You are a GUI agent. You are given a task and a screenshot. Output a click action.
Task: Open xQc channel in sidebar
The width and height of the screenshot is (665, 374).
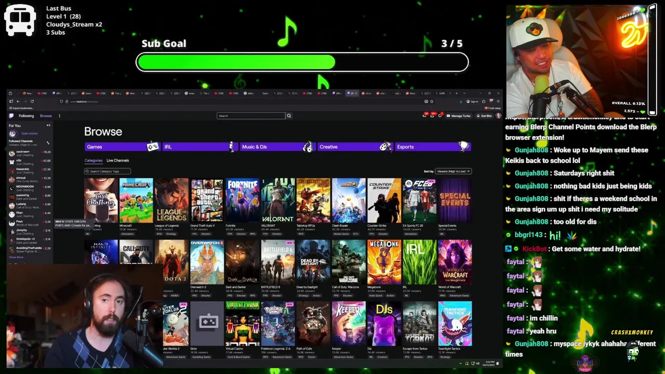30,162
